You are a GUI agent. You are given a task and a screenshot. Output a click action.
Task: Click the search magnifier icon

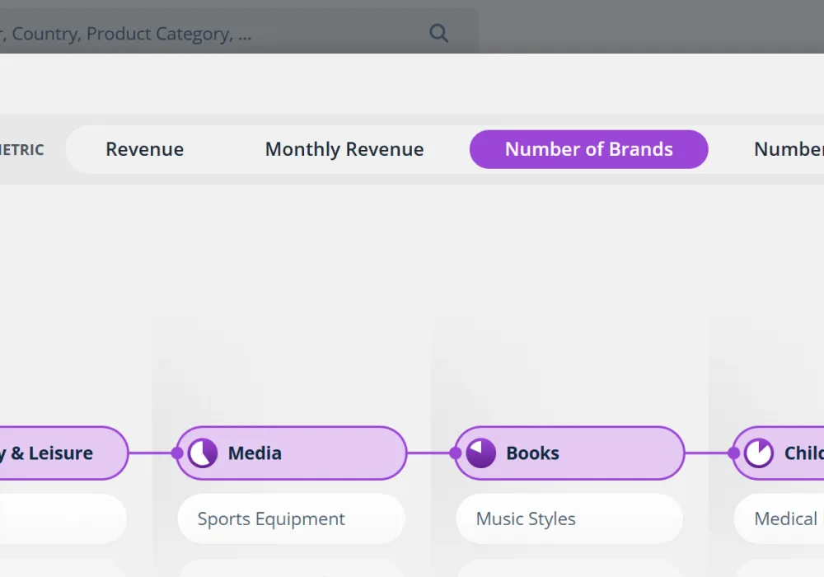pyautogui.click(x=439, y=34)
